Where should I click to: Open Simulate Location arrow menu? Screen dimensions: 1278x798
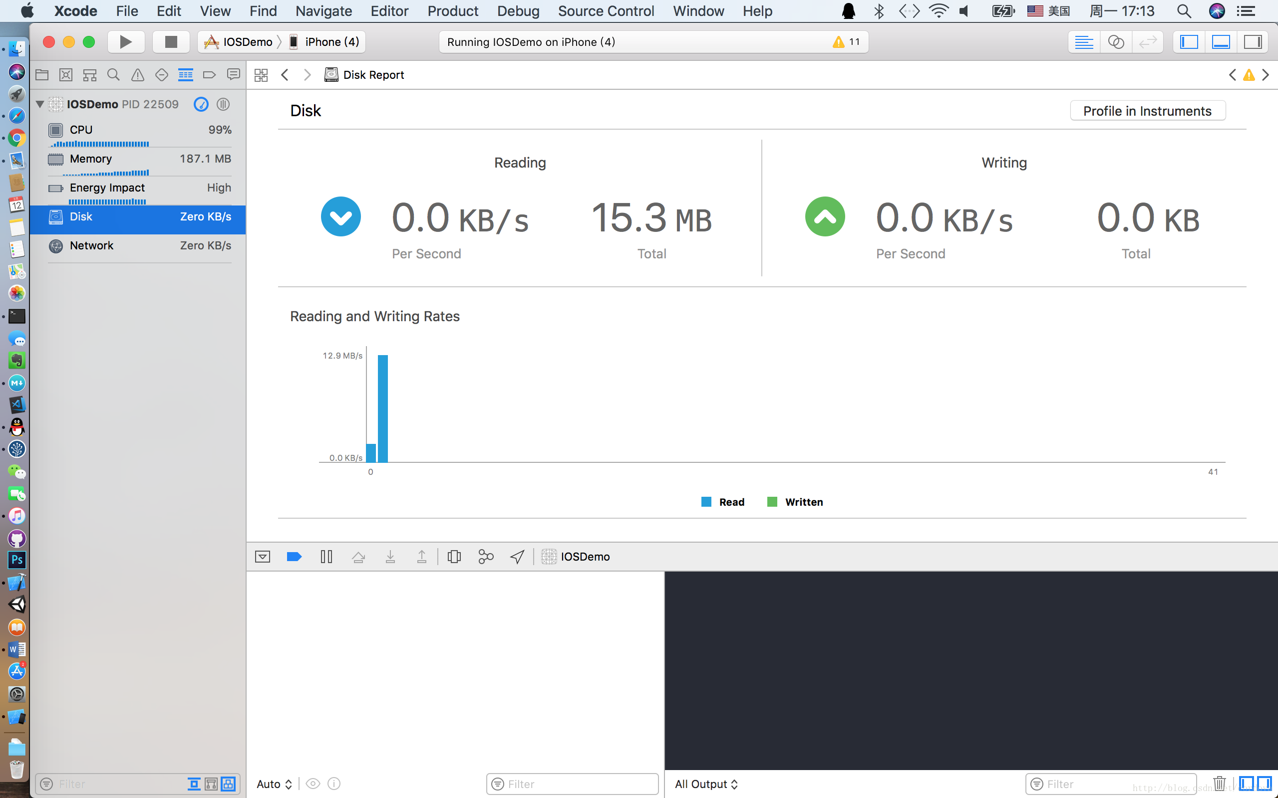(518, 557)
